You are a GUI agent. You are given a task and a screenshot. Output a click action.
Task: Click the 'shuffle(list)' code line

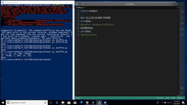[87, 28]
